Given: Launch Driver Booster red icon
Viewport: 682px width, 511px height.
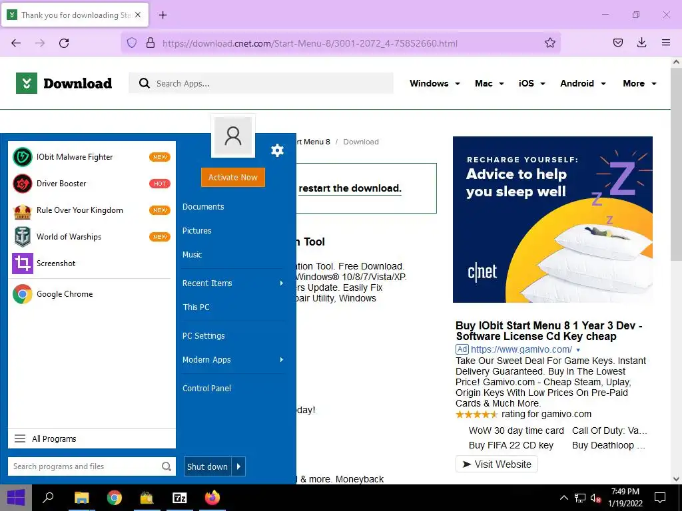Looking at the screenshot, I should pyautogui.click(x=22, y=184).
